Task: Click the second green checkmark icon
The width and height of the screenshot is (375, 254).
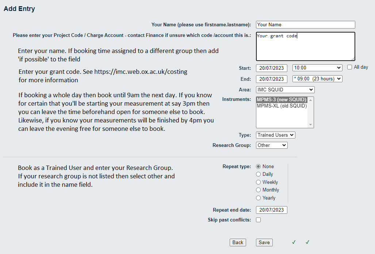Action: (x=307, y=242)
